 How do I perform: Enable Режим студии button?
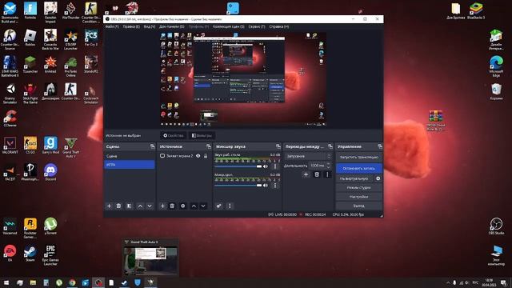pos(359,188)
